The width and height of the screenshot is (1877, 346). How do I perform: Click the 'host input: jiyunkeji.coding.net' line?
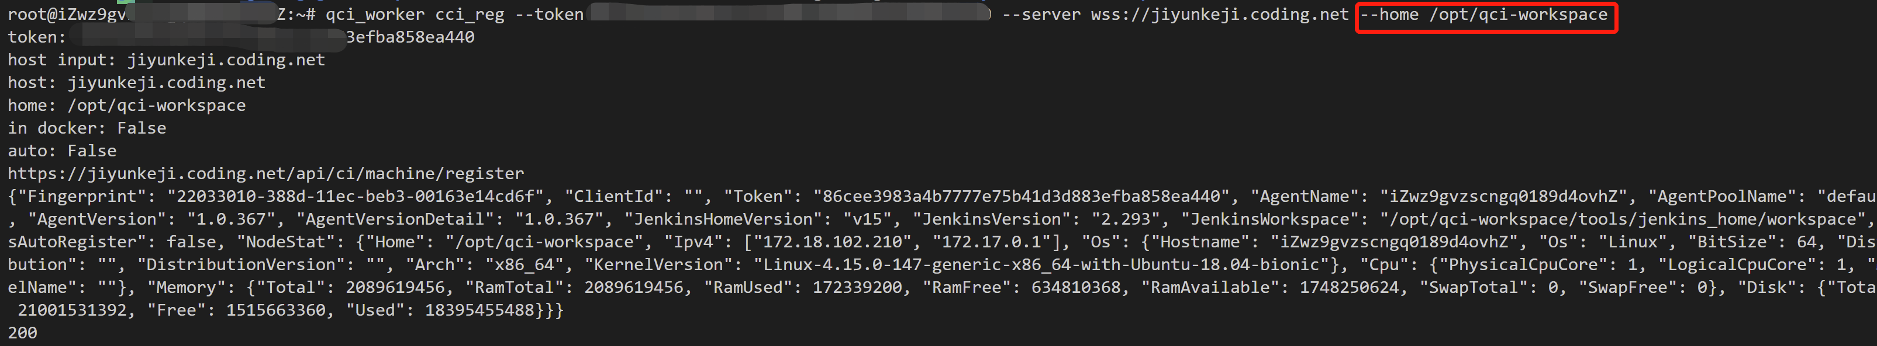(x=166, y=60)
